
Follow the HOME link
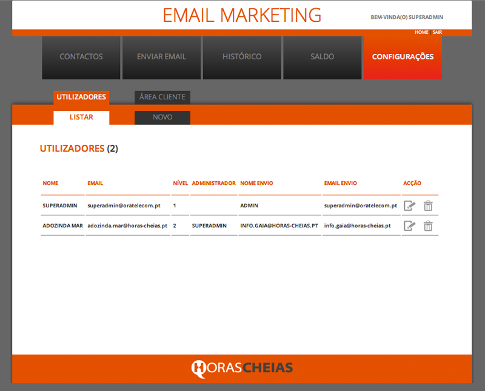421,32
